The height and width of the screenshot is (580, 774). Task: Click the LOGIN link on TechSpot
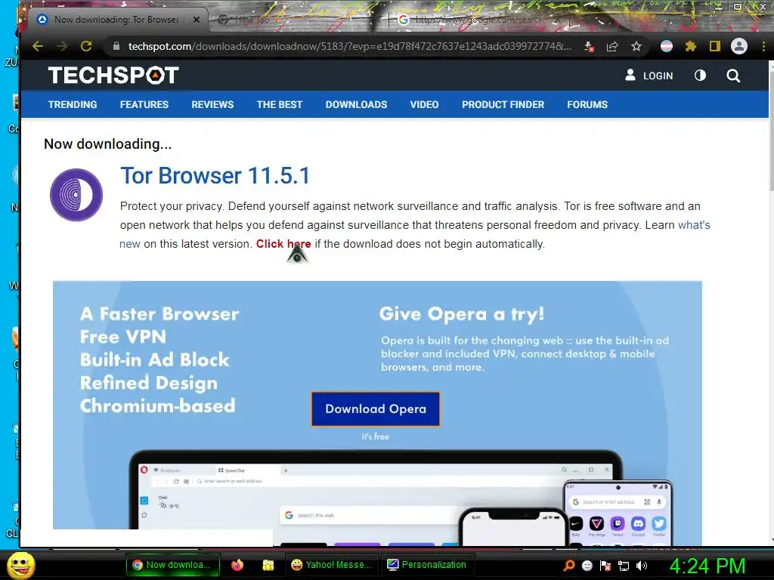point(649,76)
